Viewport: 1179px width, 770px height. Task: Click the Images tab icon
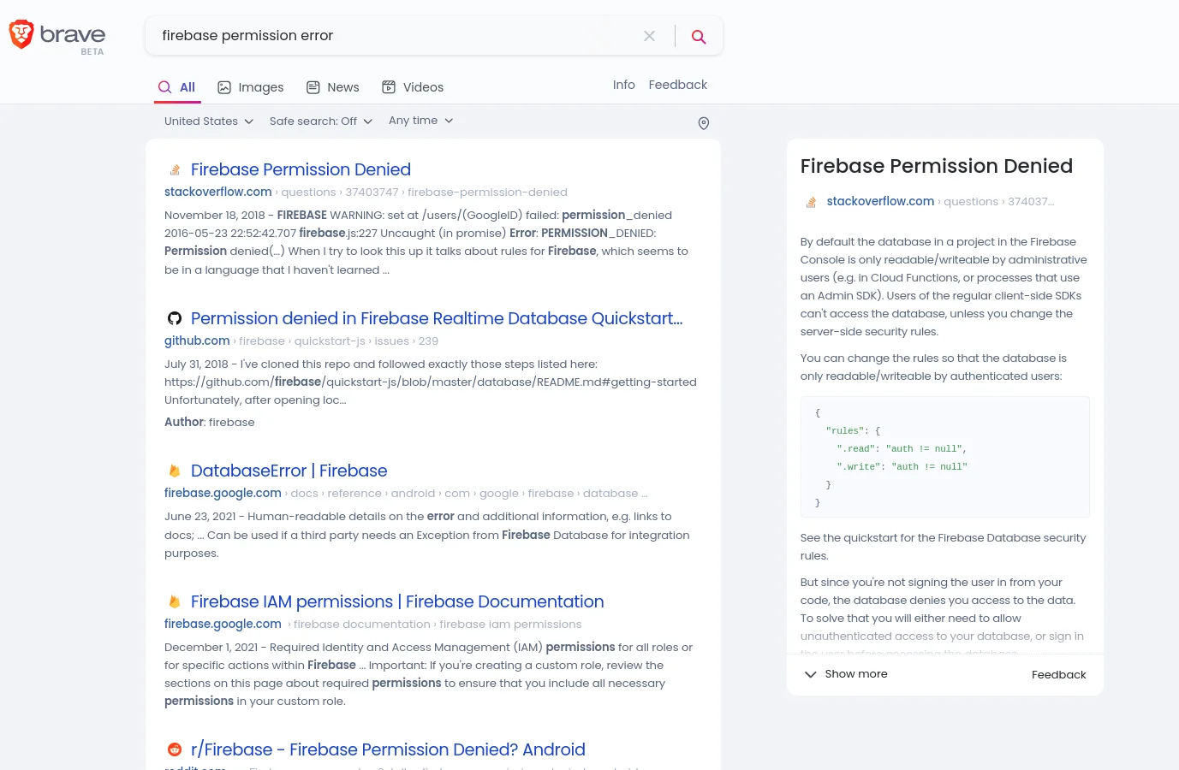(224, 87)
